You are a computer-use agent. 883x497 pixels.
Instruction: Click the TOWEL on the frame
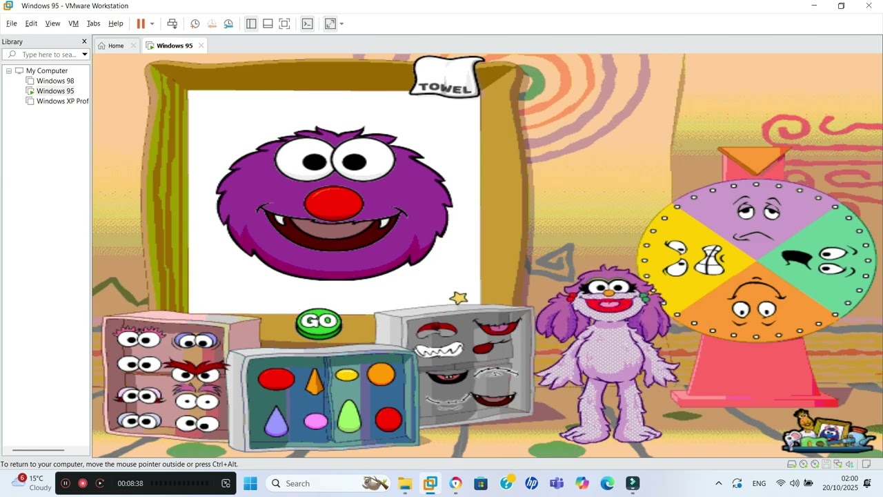[446, 78]
